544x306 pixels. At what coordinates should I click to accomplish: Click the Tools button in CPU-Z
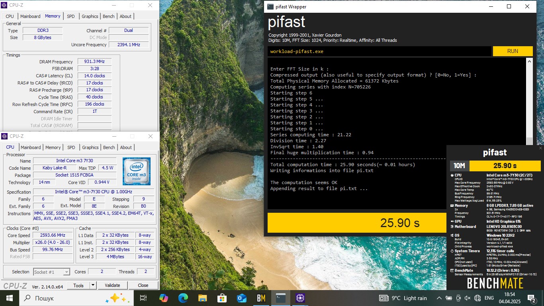(x=78, y=285)
